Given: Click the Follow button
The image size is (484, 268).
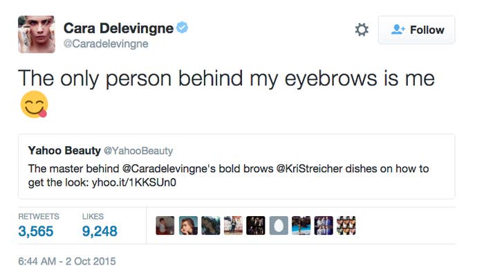Looking at the screenshot, I should click(x=416, y=30).
